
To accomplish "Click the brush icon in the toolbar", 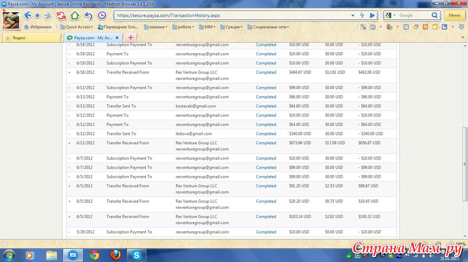I will (416, 27).
